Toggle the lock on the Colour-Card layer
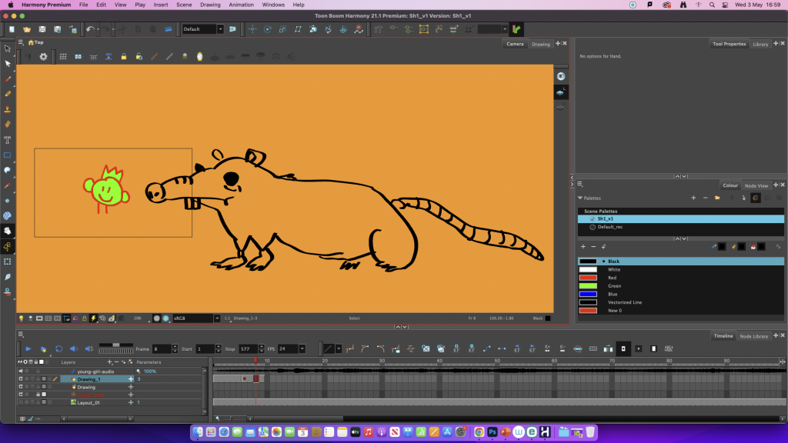Image resolution: width=788 pixels, height=443 pixels. tap(38, 395)
